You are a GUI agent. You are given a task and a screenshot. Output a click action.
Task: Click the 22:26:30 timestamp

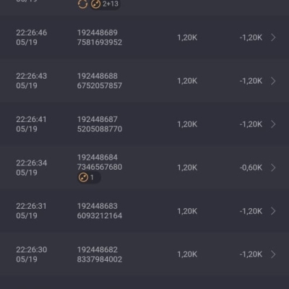pos(32,249)
